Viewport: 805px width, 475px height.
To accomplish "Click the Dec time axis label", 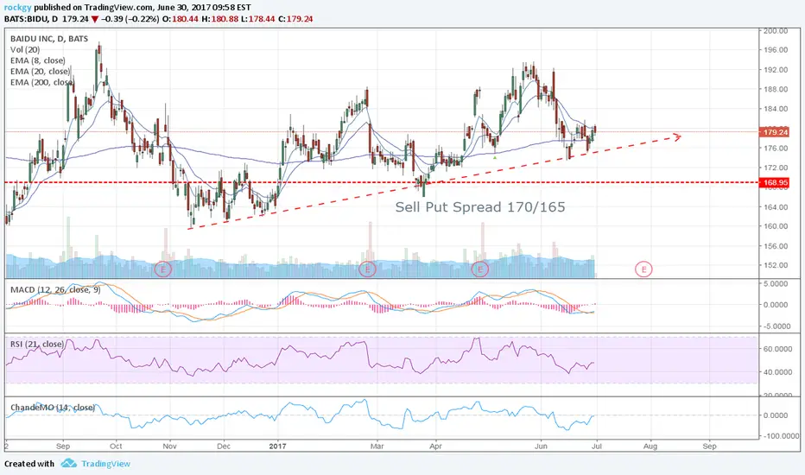I will (224, 446).
